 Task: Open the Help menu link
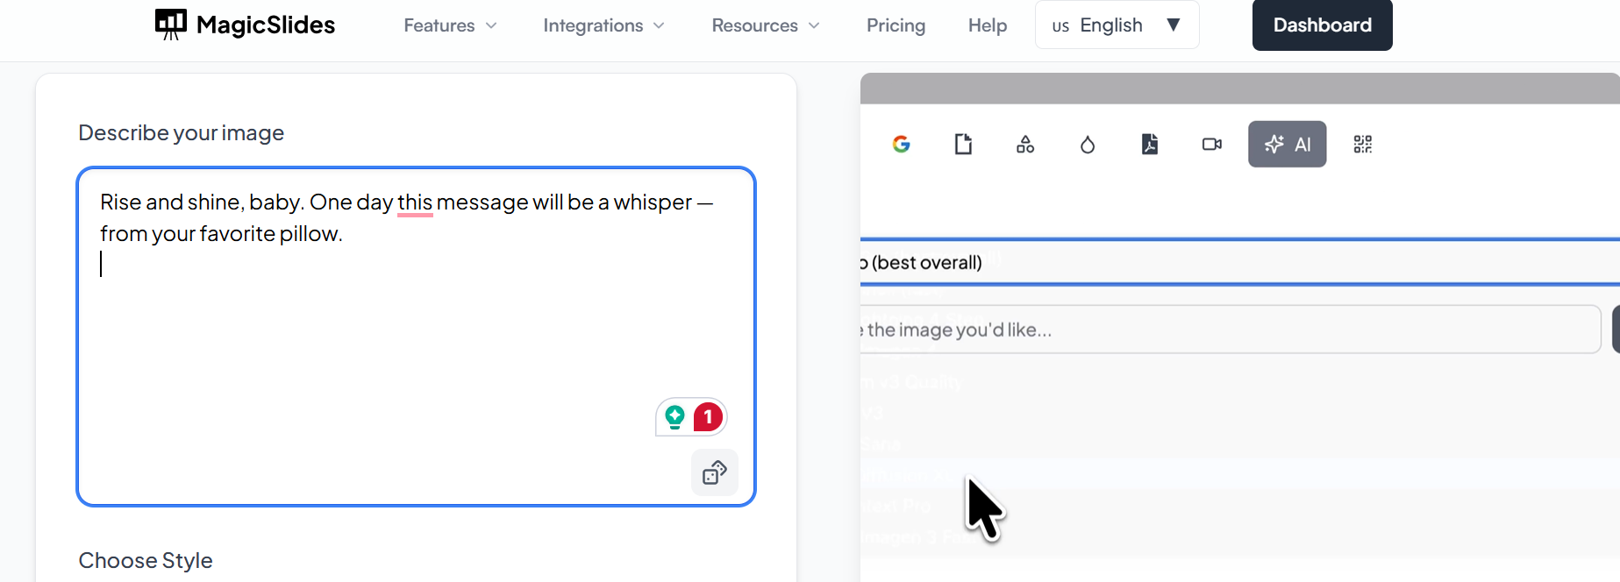(987, 25)
